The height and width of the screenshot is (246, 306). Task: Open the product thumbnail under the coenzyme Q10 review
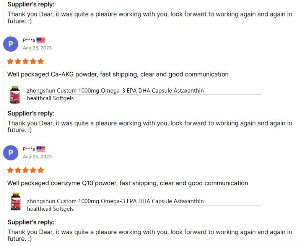coord(15,202)
